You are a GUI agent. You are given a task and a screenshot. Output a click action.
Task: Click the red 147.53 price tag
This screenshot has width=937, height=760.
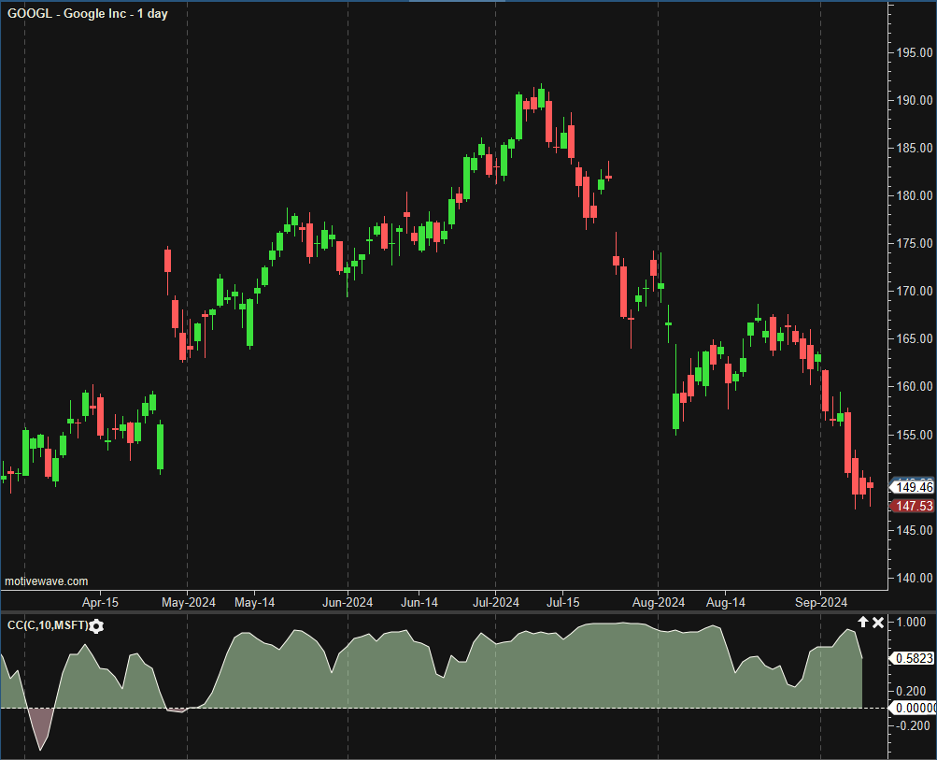click(914, 506)
